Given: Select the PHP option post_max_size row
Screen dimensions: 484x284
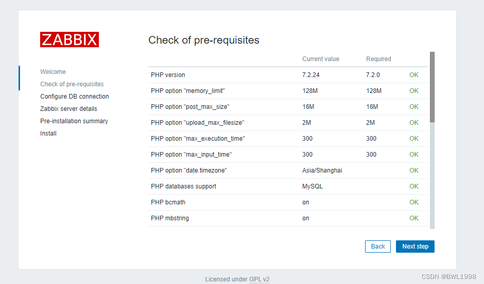Looking at the screenshot, I should coord(288,107).
